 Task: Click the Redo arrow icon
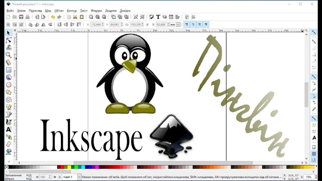click(x=59, y=17)
